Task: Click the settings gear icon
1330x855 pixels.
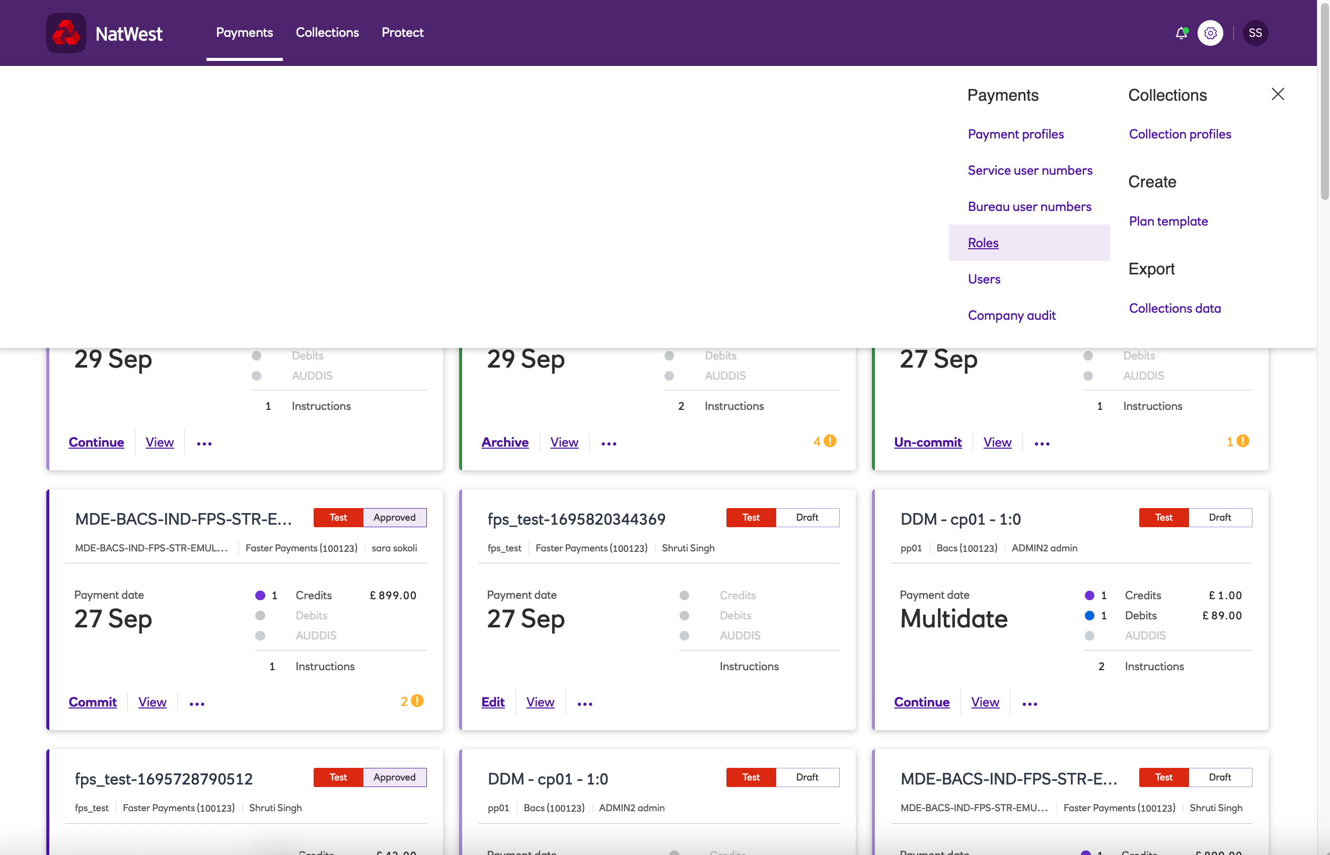Action: pos(1211,33)
